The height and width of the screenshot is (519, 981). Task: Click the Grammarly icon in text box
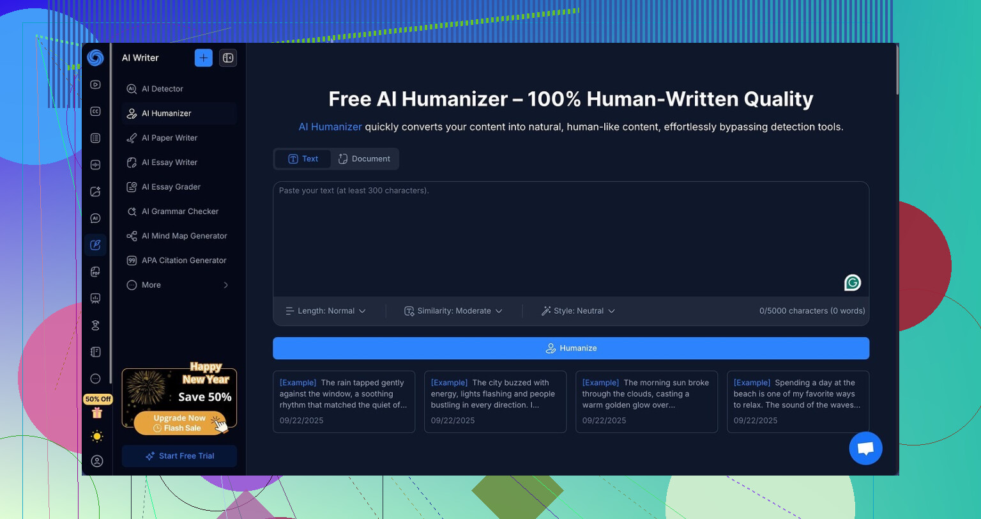tap(852, 283)
